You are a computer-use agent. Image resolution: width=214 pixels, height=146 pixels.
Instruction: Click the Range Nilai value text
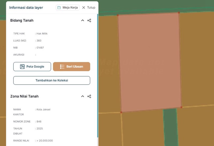click(45, 141)
